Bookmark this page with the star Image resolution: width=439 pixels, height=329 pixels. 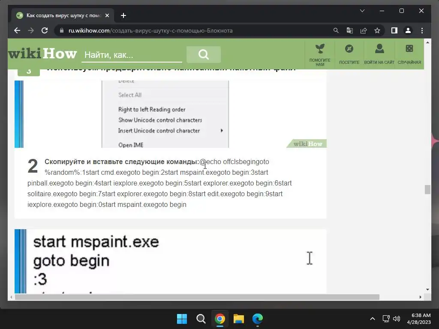[x=377, y=30]
